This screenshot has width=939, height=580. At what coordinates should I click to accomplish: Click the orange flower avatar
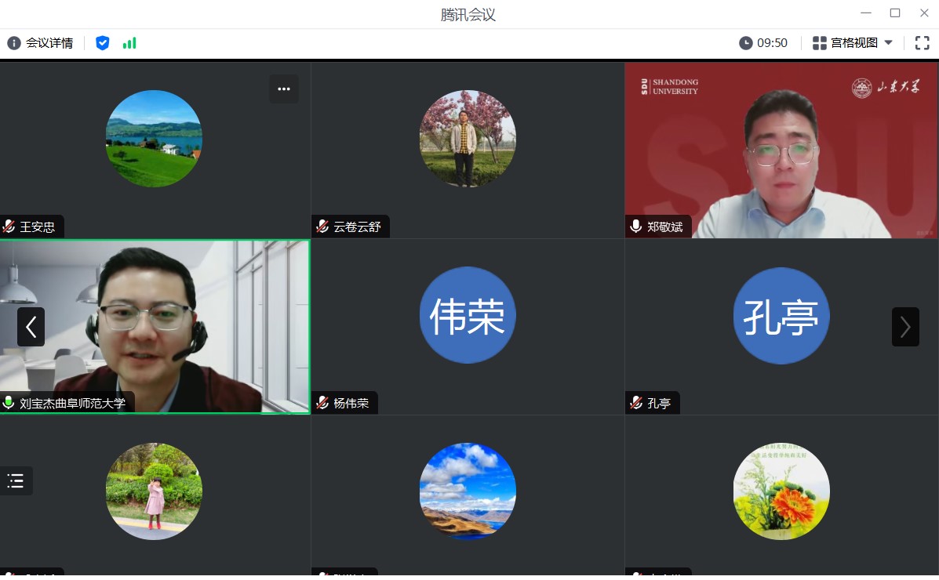click(781, 491)
